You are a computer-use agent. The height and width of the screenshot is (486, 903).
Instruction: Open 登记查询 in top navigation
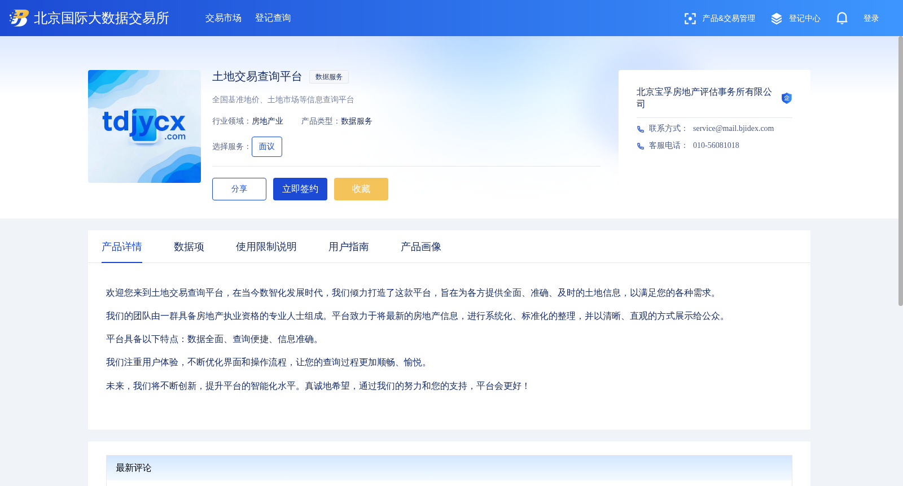point(273,18)
